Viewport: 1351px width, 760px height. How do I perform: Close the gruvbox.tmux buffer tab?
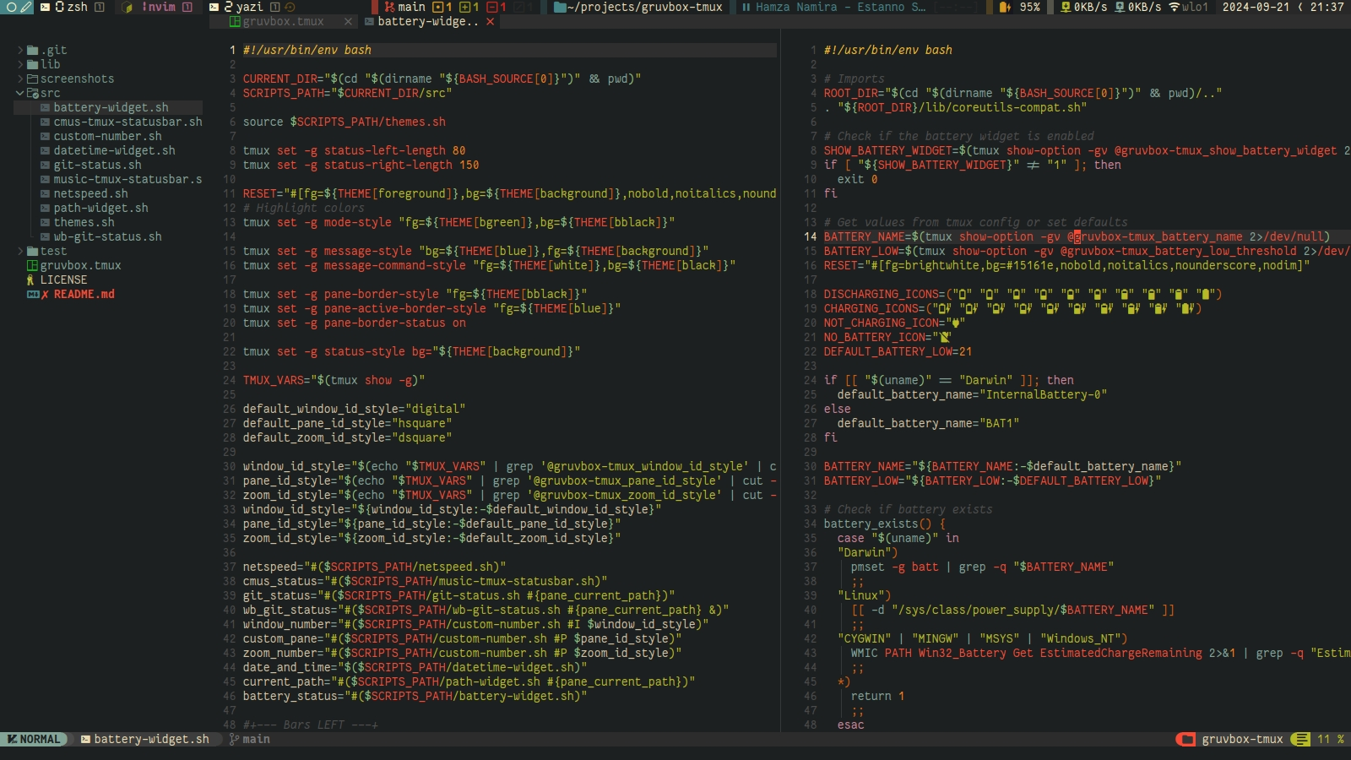point(348,21)
